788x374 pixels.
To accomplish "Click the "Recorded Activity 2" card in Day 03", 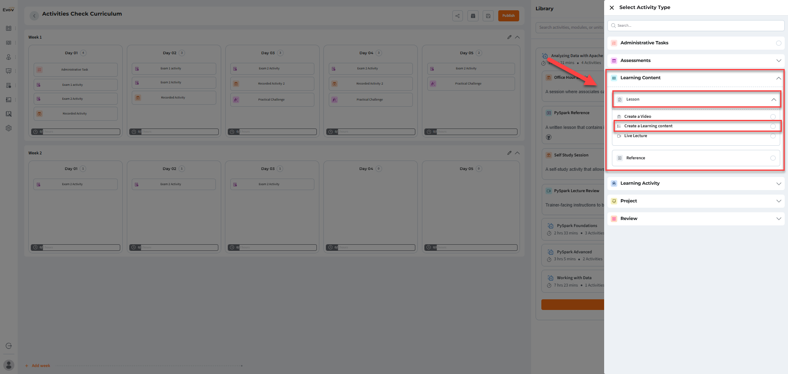I will pyautogui.click(x=272, y=84).
